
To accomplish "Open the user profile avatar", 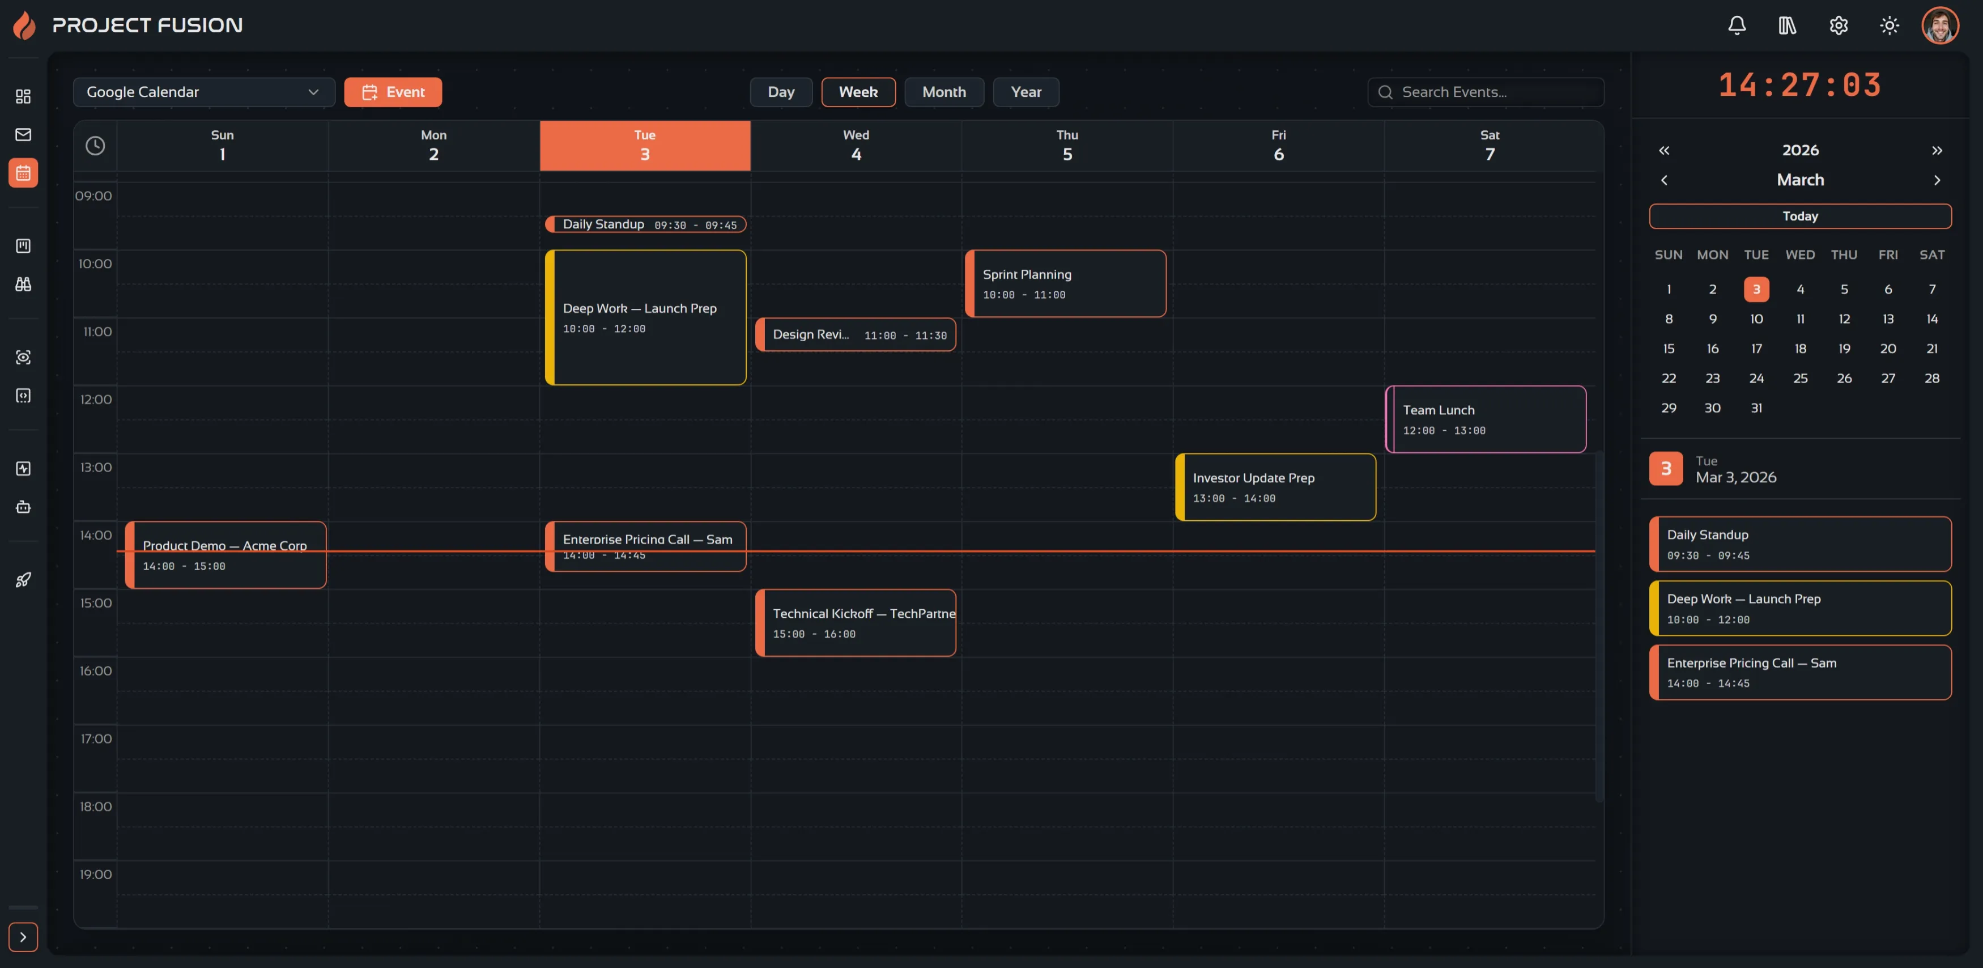I will point(1940,26).
